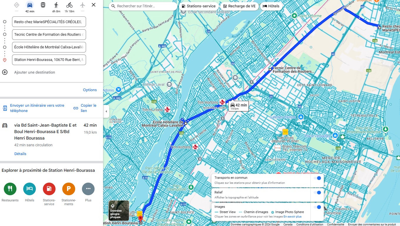Collapse the side panel arrow

(x=106, y=111)
